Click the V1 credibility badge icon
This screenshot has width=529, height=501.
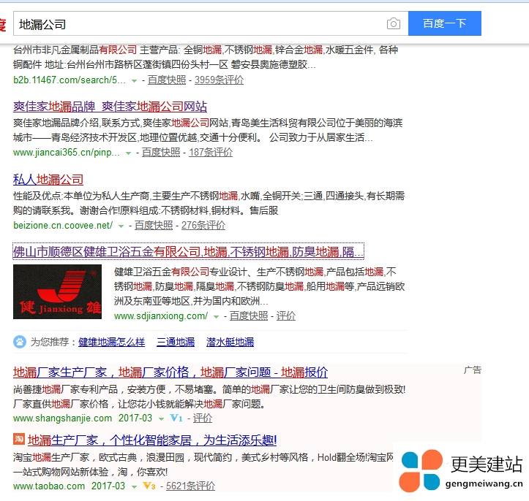point(176,418)
